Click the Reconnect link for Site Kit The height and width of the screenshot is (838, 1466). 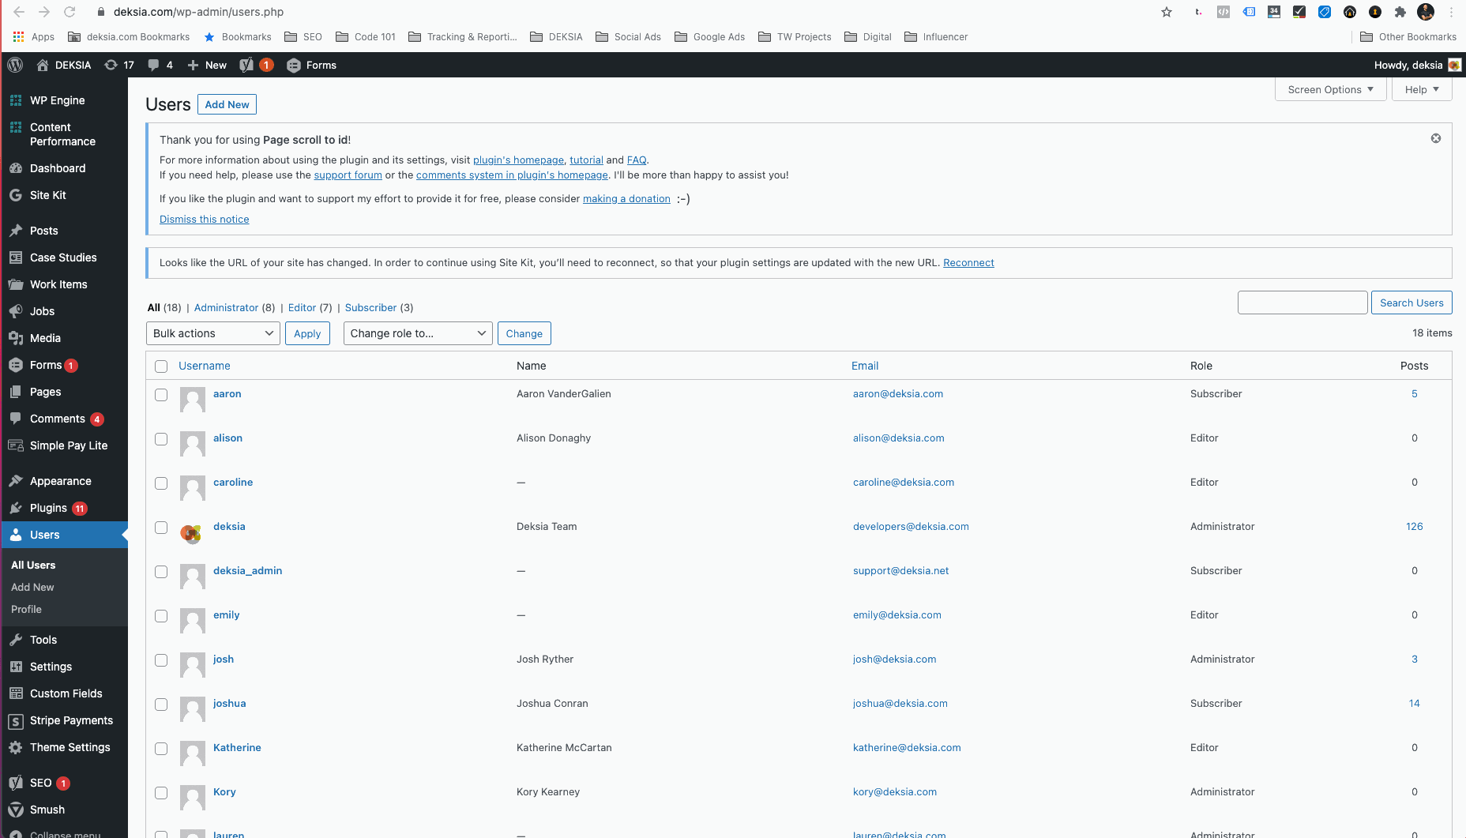(968, 262)
